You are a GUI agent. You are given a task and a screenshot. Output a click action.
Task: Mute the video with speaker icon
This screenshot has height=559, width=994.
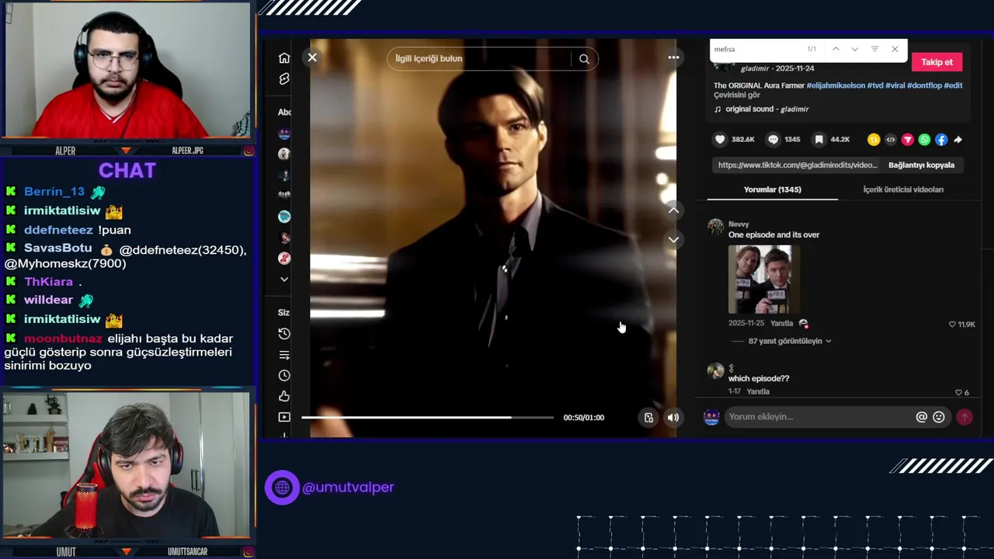673,418
